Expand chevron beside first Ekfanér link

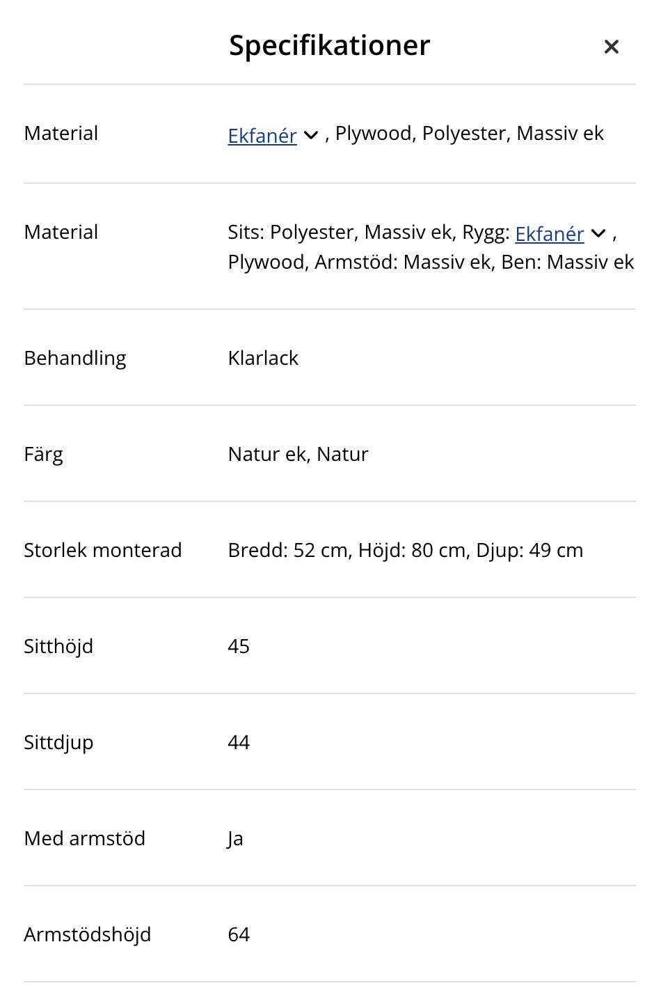tap(311, 135)
